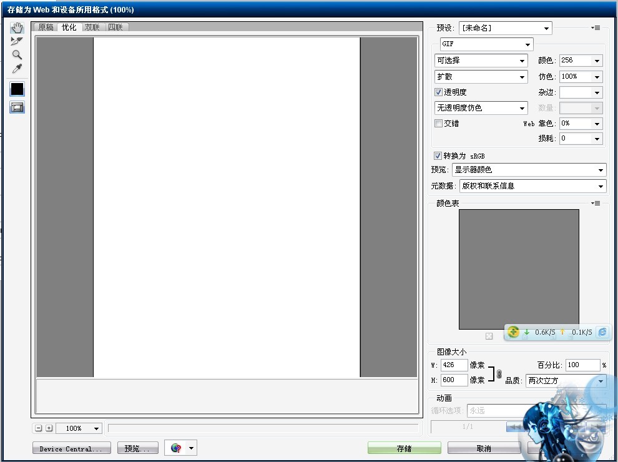Open the Web 靠色 0% dropdown

click(x=581, y=124)
